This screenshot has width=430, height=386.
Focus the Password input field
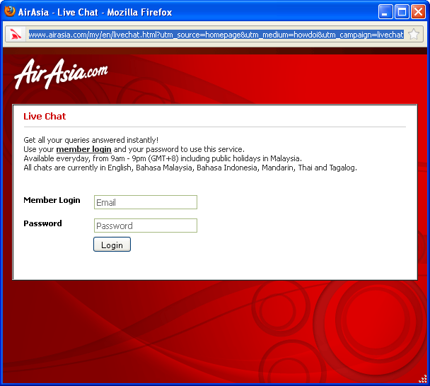tap(146, 226)
